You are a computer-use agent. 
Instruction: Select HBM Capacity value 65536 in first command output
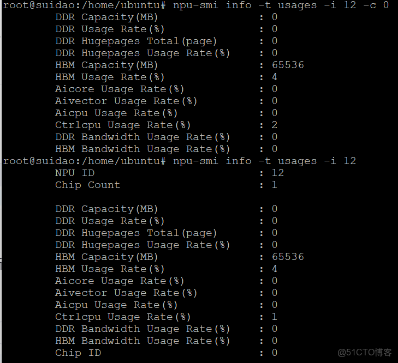tap(288, 65)
